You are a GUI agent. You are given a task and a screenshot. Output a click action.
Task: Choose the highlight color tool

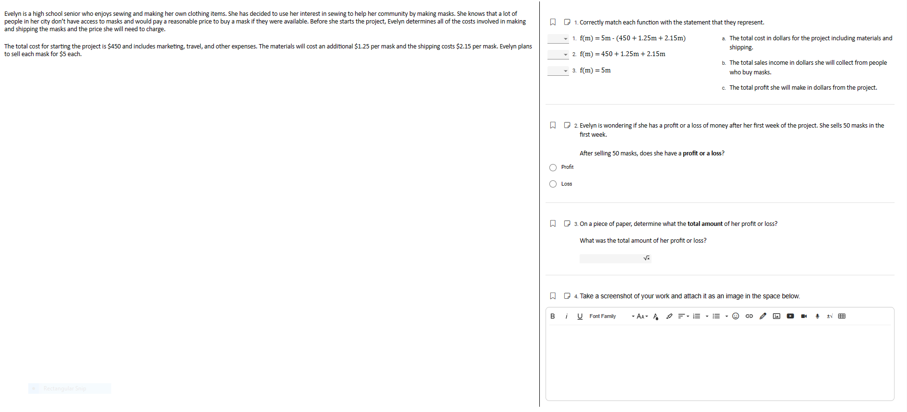point(669,316)
